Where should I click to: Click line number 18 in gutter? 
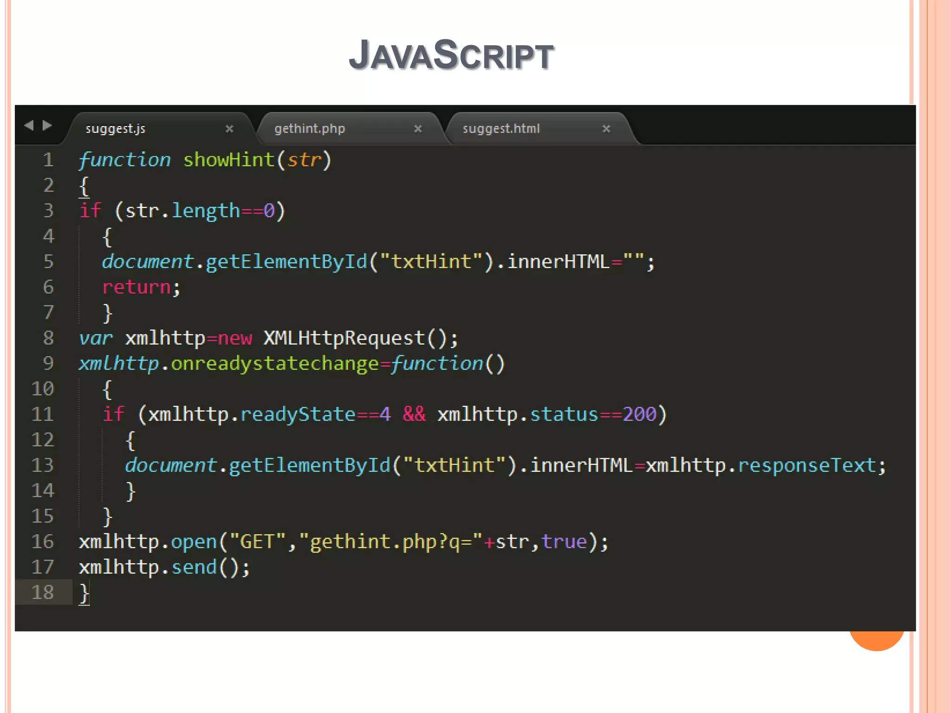(x=43, y=592)
